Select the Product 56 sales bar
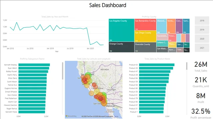The height and width of the screenshot is (119, 213). (x=153, y=85)
